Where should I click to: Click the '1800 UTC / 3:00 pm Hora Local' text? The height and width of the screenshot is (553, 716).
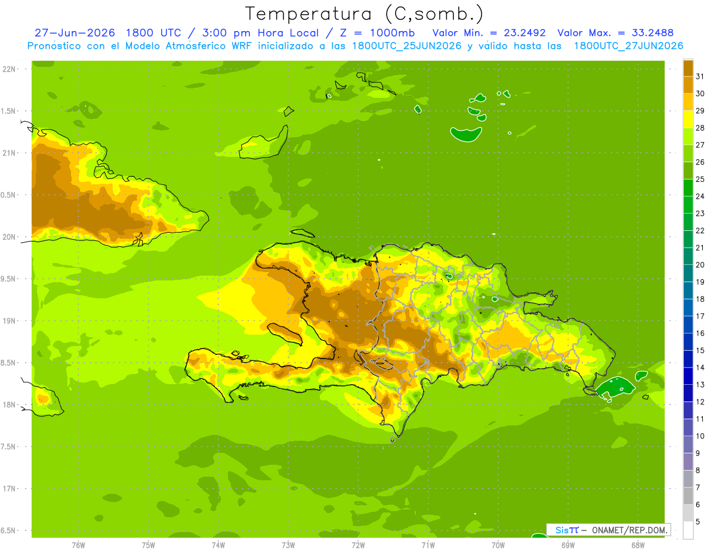(x=224, y=33)
